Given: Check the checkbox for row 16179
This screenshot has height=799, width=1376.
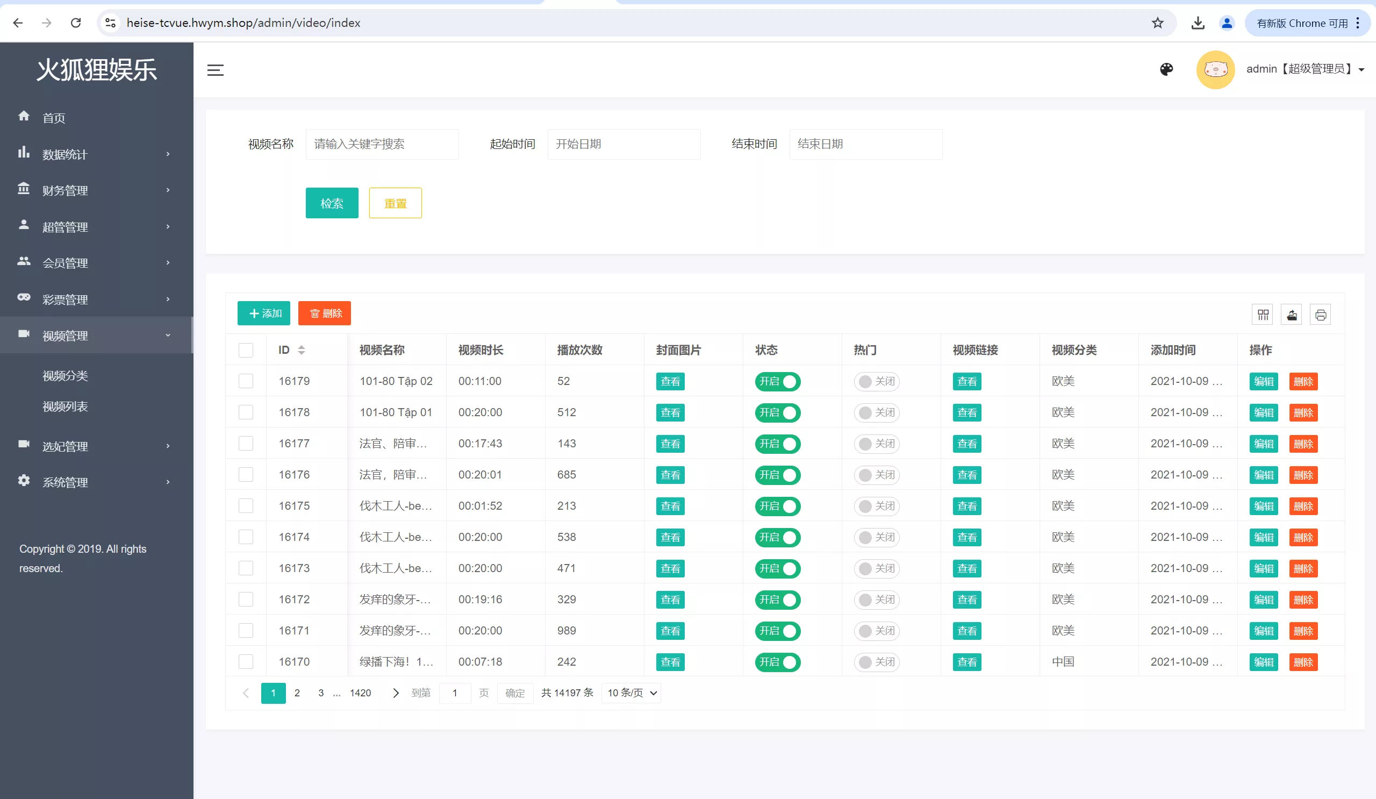Looking at the screenshot, I should tap(246, 381).
